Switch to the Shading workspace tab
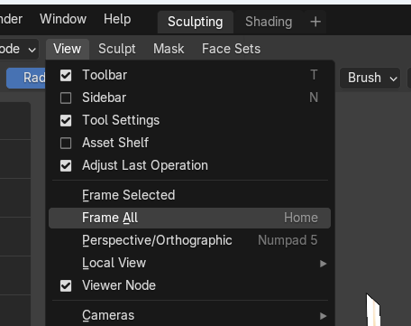Screen dimensions: 411x326 (x=269, y=22)
